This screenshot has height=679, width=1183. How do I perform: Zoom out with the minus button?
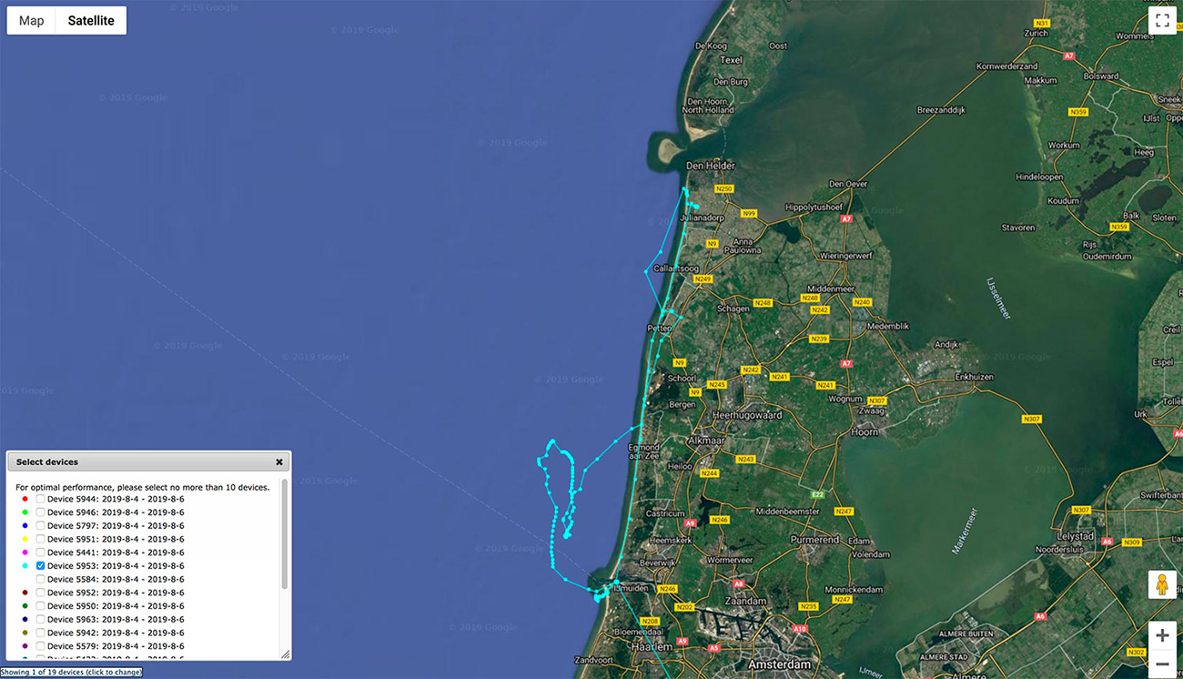click(x=1161, y=664)
